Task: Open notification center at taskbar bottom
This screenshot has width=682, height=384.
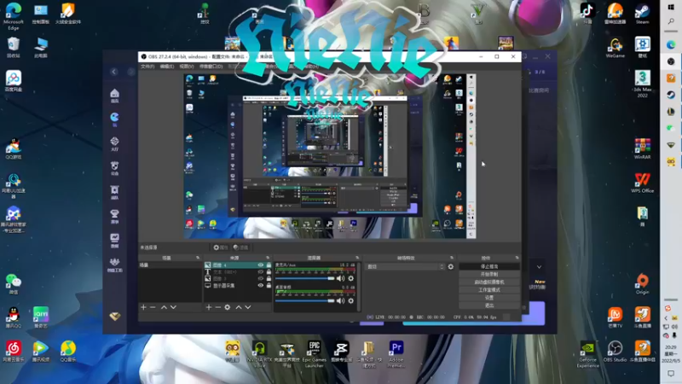Action: [x=671, y=374]
